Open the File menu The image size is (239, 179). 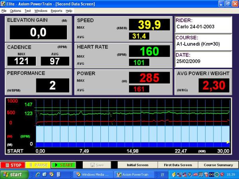(4, 11)
